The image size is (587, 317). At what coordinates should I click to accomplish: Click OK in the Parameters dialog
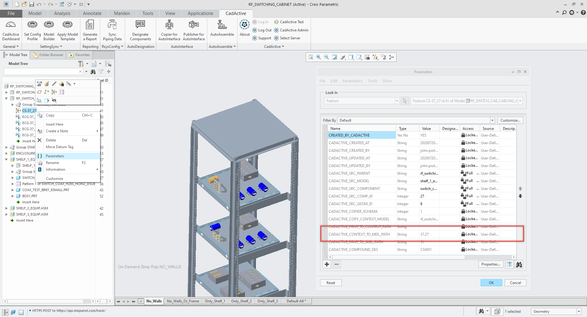coord(491,283)
